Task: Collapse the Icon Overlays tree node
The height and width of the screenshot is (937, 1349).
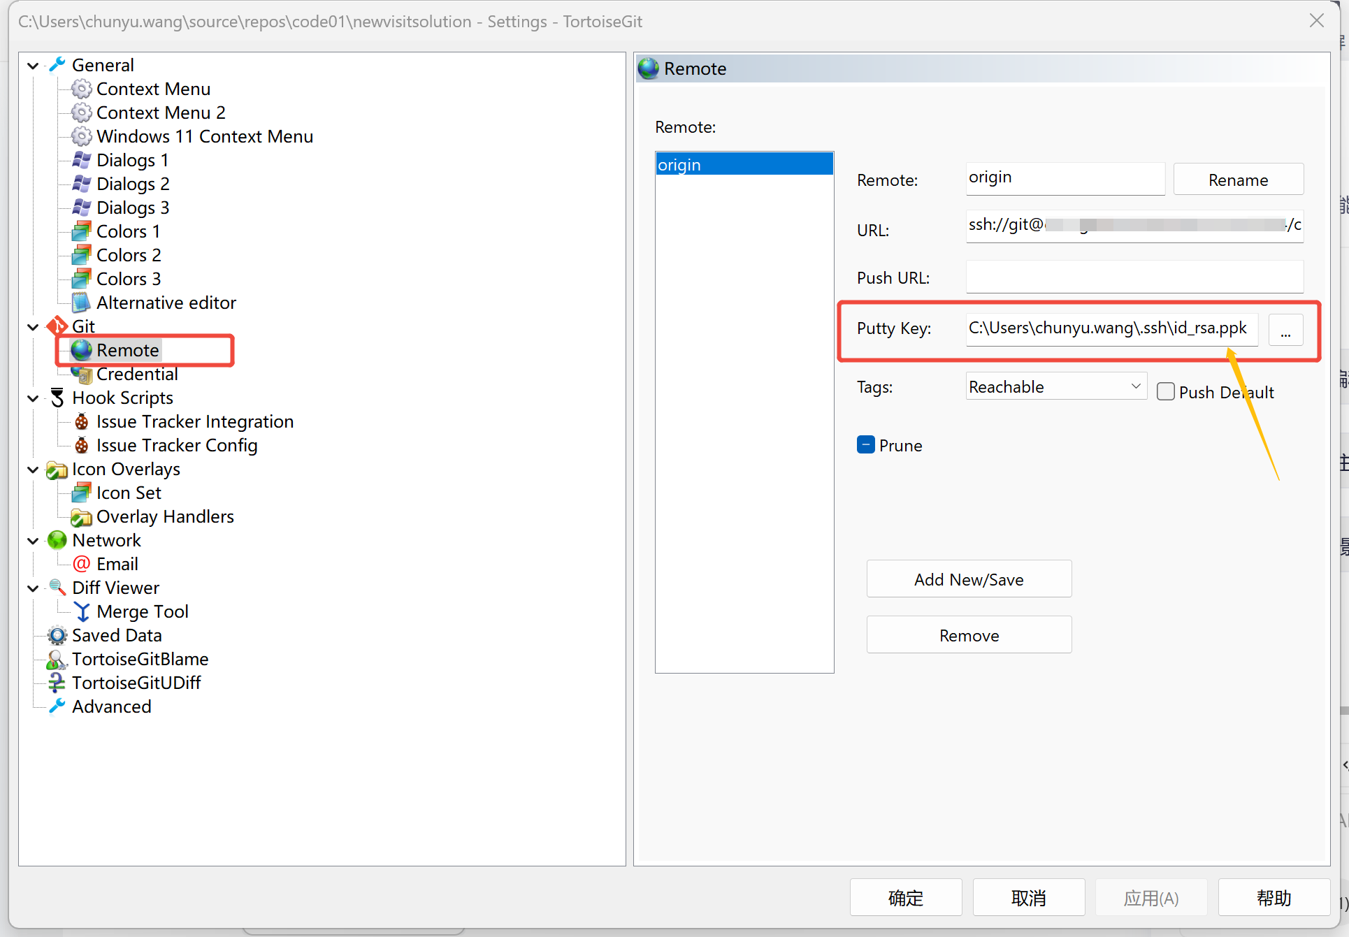Action: (33, 470)
